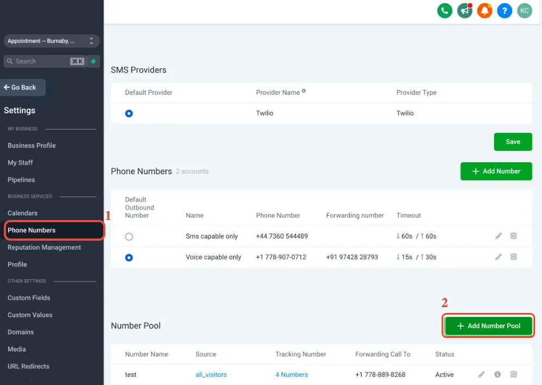Set +1 778-907-0712 as default outbound
Viewport: 542px width, 385px height.
pos(129,257)
